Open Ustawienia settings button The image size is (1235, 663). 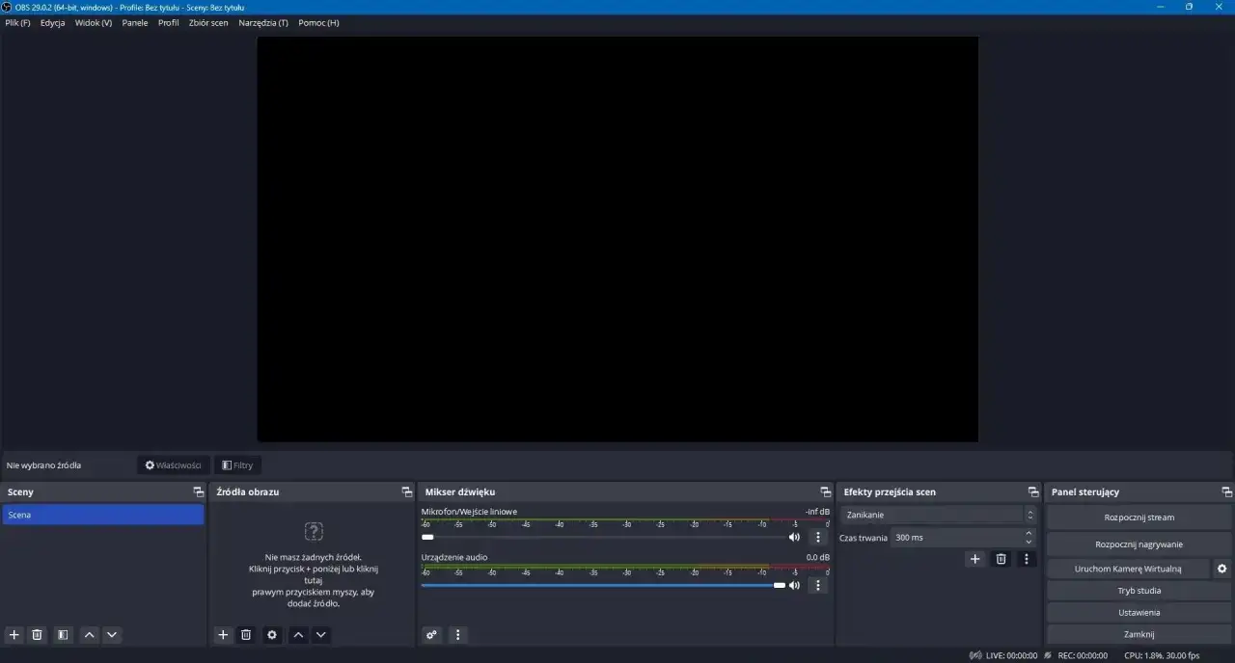pyautogui.click(x=1139, y=613)
